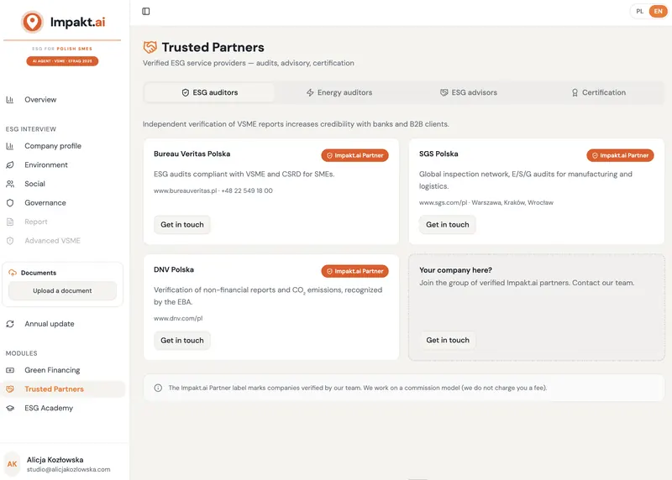
Task: Open the ESG advisors tab
Action: (x=469, y=92)
